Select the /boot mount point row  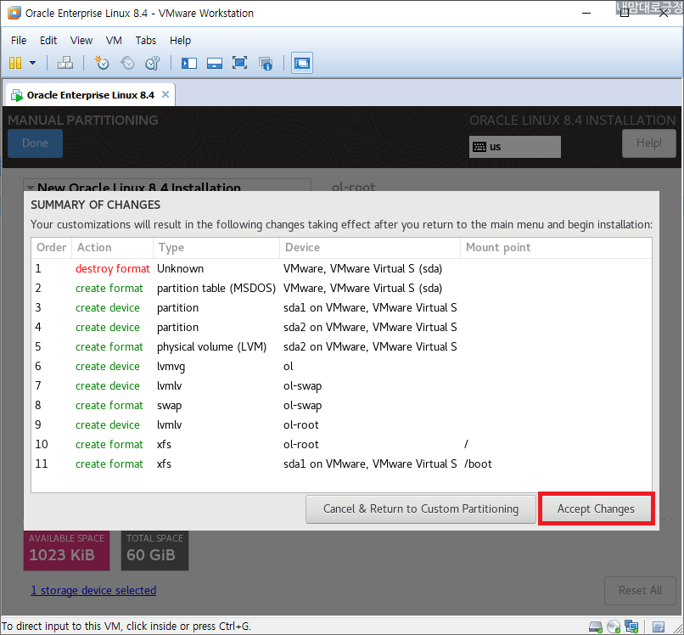(341, 464)
